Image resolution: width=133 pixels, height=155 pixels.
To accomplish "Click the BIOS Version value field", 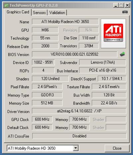I will 74,54.
